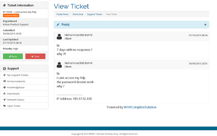
Task: Open Announcements in Support menu
Action: click(24, 81)
